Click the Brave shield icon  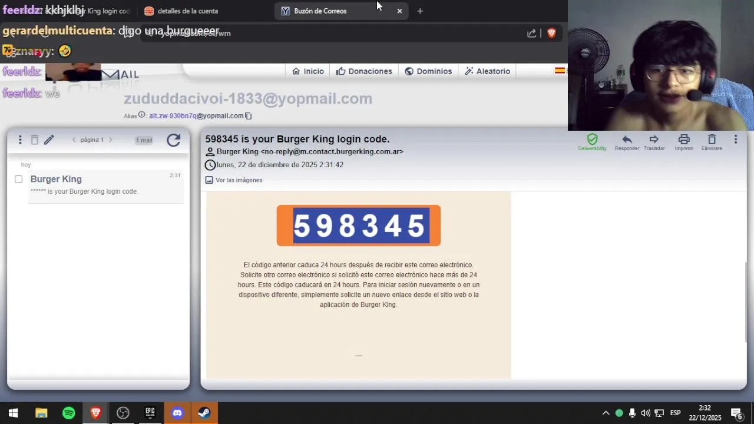(x=551, y=33)
